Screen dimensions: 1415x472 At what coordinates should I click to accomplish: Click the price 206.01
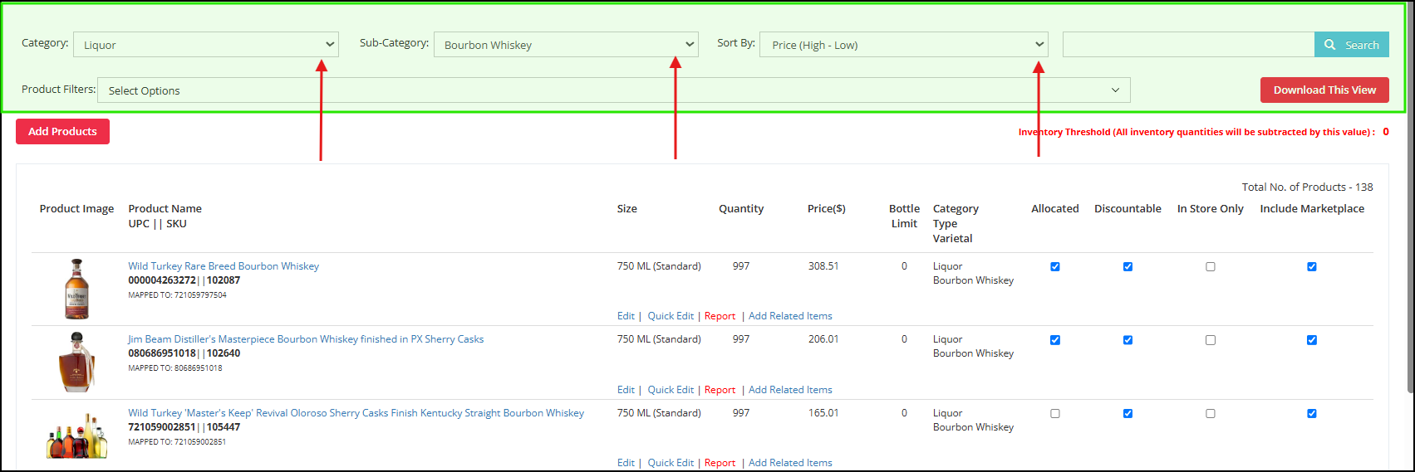click(x=823, y=339)
